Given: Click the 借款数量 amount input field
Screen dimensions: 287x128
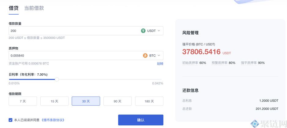Looking at the screenshot, I should click(73, 31).
